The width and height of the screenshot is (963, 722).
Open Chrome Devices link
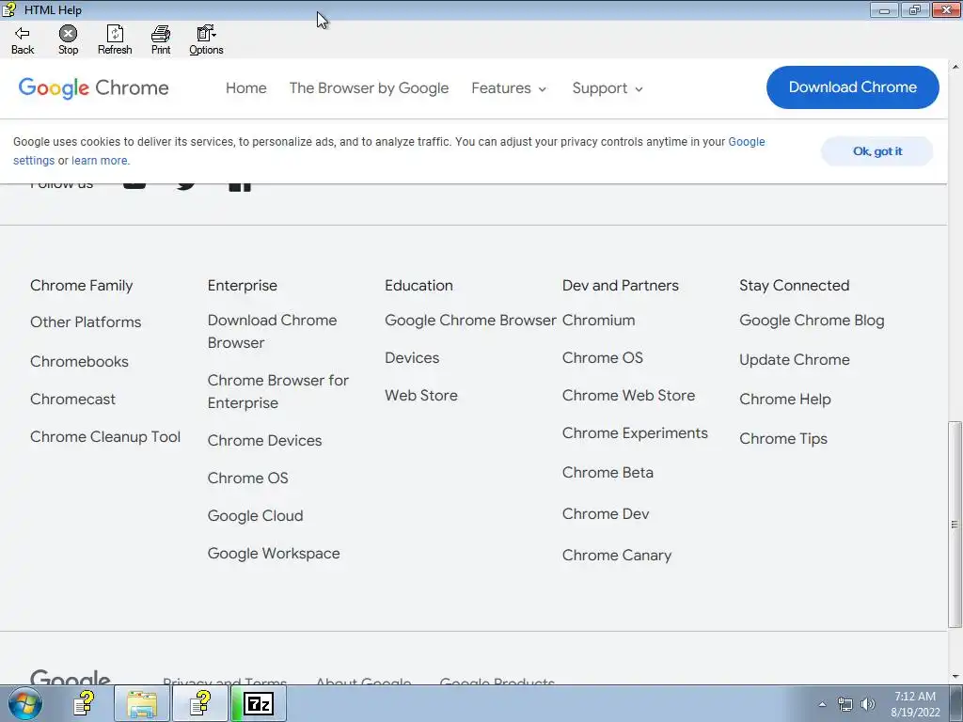tap(264, 440)
